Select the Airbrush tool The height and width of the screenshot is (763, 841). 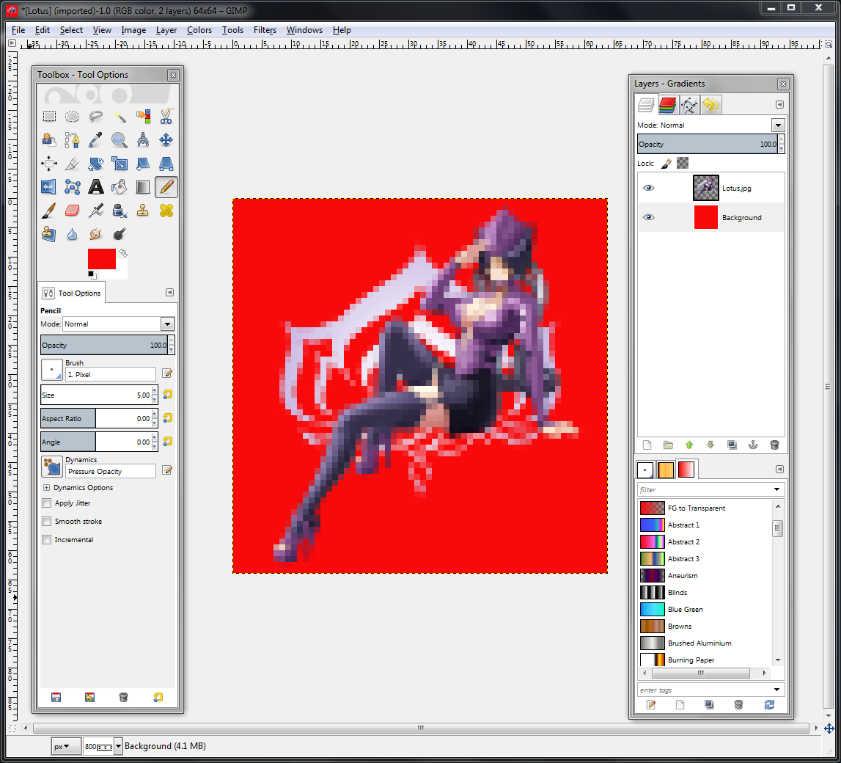point(95,211)
